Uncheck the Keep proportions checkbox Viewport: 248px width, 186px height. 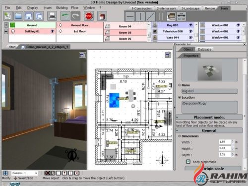click(188, 162)
